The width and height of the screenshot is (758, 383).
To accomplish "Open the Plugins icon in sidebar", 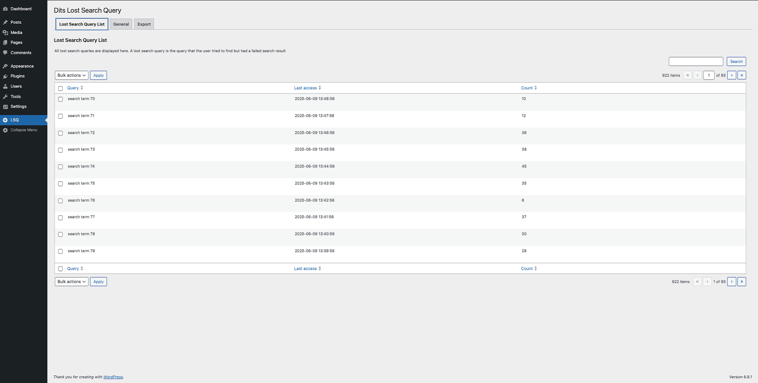I will pyautogui.click(x=5, y=76).
